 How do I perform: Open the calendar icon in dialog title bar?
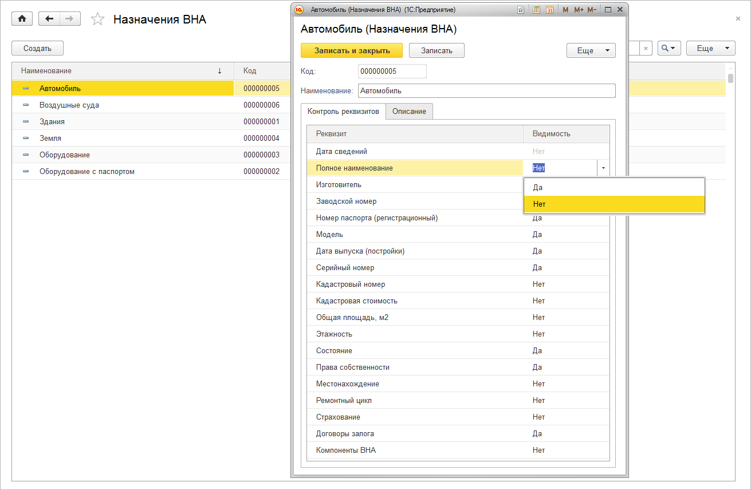[x=550, y=10]
